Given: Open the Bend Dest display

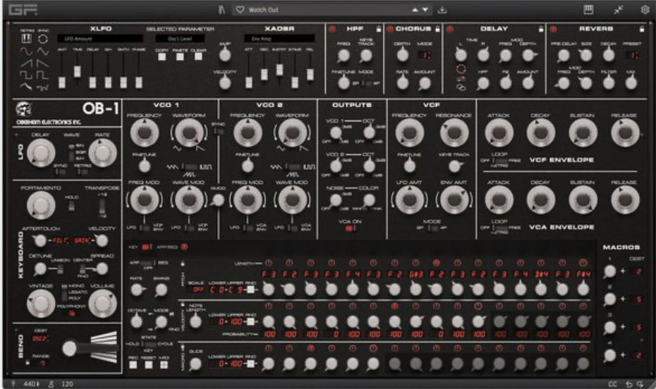Looking at the screenshot, I should click(x=40, y=338).
